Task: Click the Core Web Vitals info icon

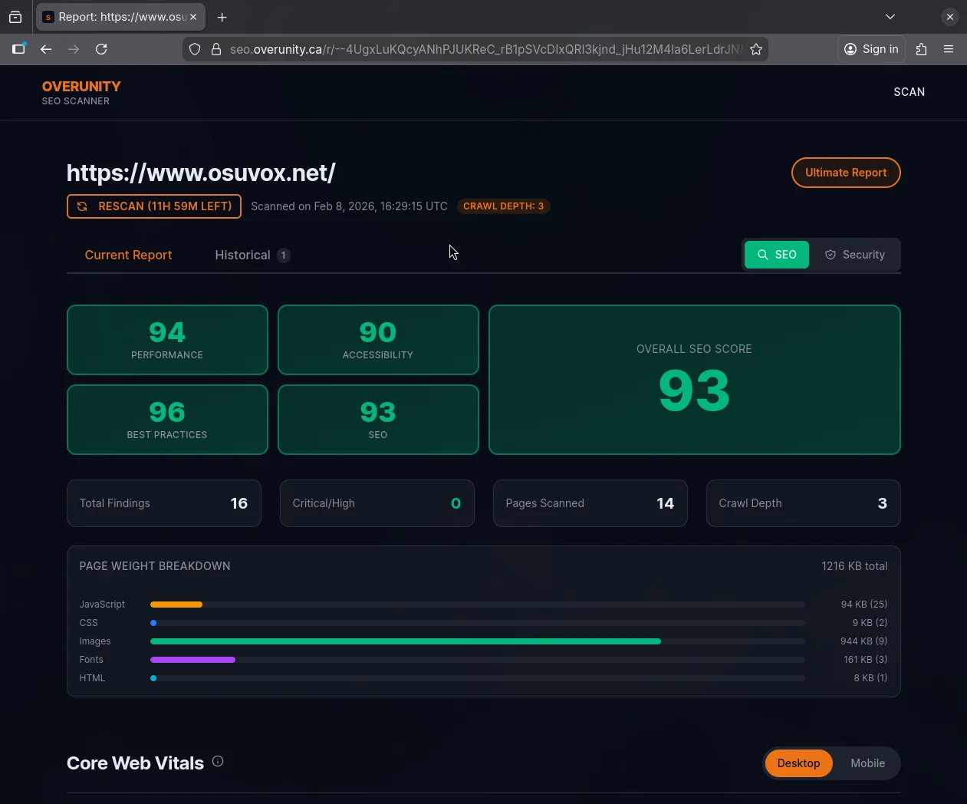Action: (x=218, y=761)
